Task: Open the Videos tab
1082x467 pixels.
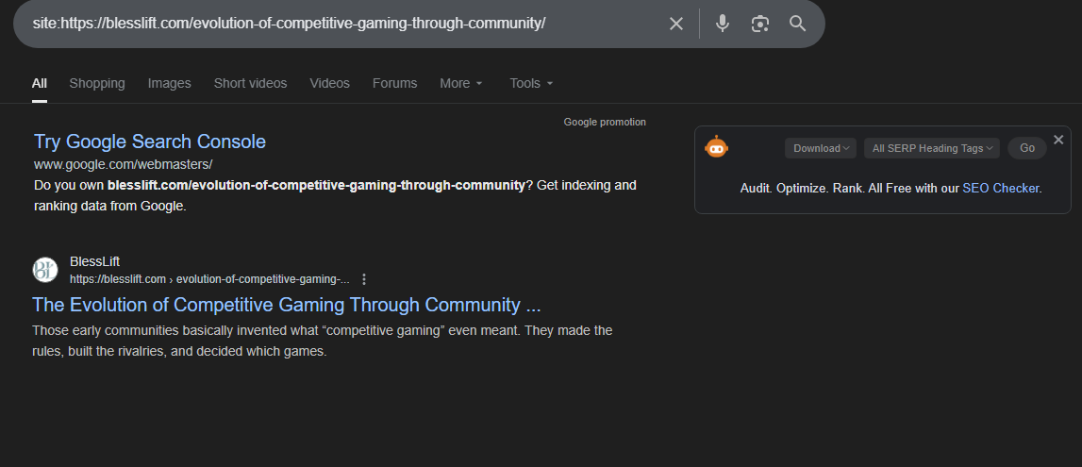Action: 330,83
